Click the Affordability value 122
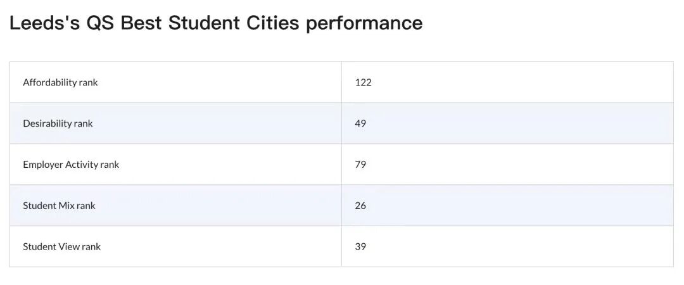Viewport: 684px width, 285px height. (363, 82)
